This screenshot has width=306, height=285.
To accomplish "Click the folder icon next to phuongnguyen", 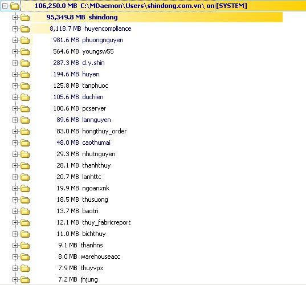I will tap(25, 40).
